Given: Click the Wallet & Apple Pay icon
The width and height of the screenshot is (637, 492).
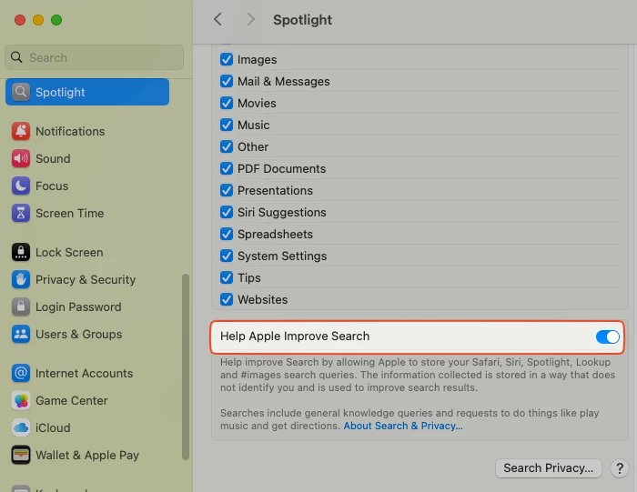Looking at the screenshot, I should (x=21, y=455).
